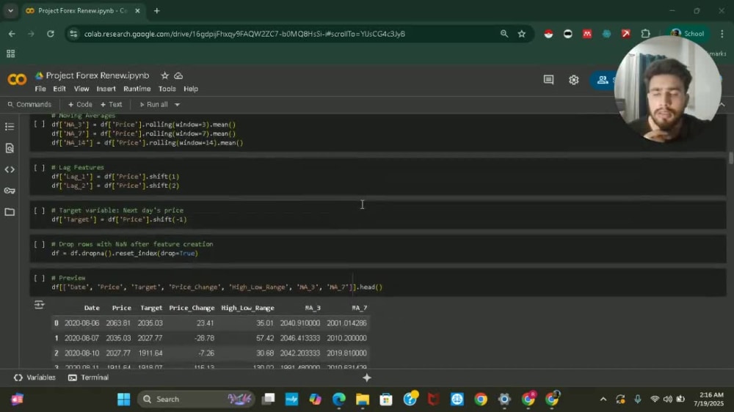Click the High_Low_Range column header
Viewport: 734px width, 412px height.
(x=247, y=308)
